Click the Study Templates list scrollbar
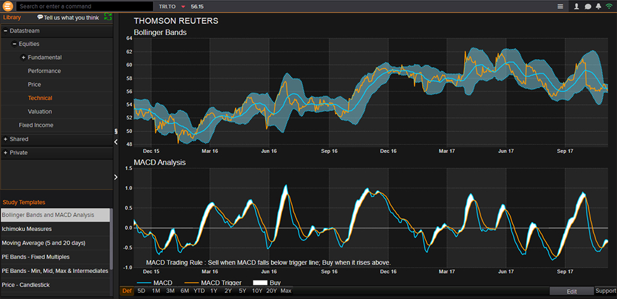The width and height of the screenshot is (617, 299). (x=111, y=239)
